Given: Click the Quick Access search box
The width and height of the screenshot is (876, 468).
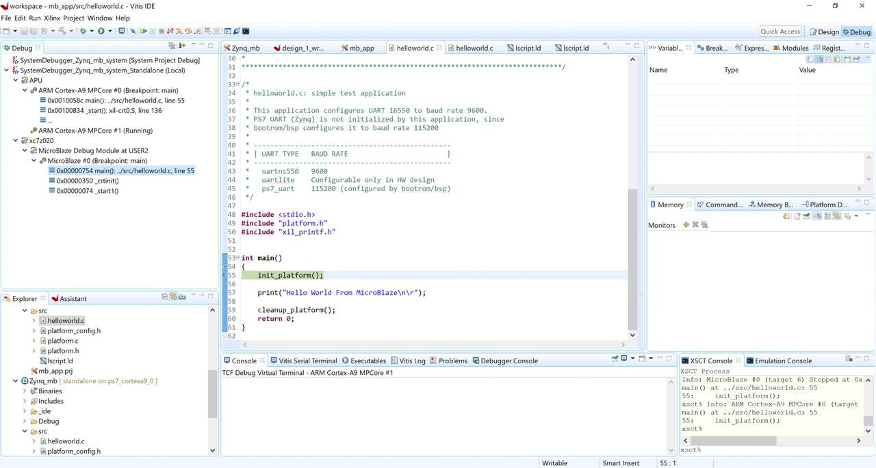Looking at the screenshot, I should tap(780, 31).
